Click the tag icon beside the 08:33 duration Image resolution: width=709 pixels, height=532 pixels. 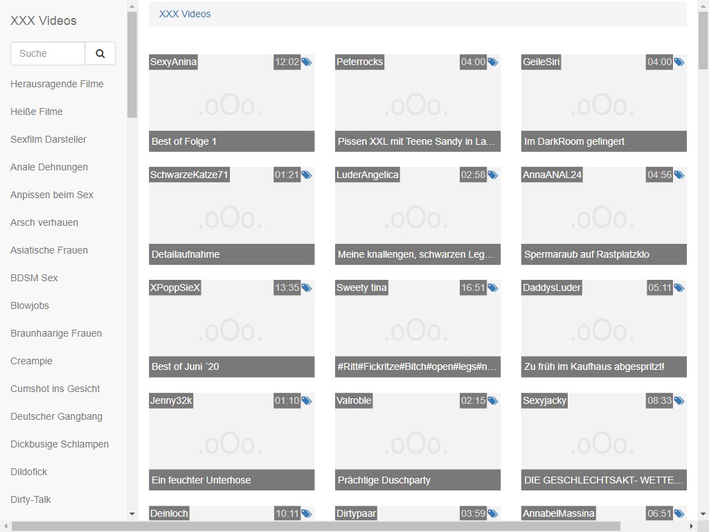(x=679, y=401)
